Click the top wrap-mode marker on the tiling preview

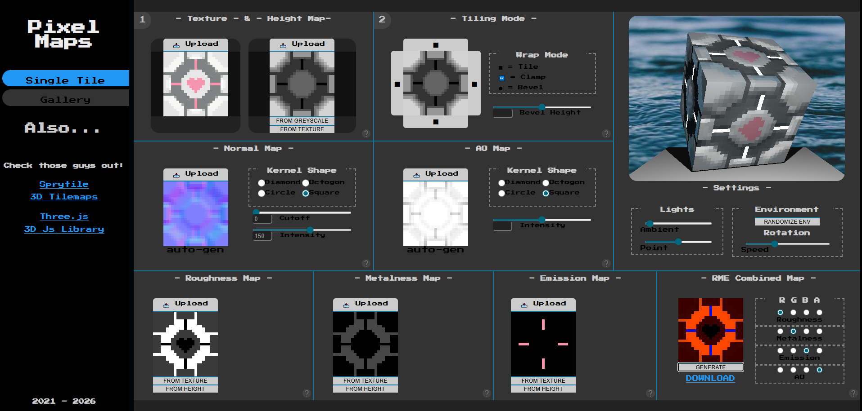435,44
